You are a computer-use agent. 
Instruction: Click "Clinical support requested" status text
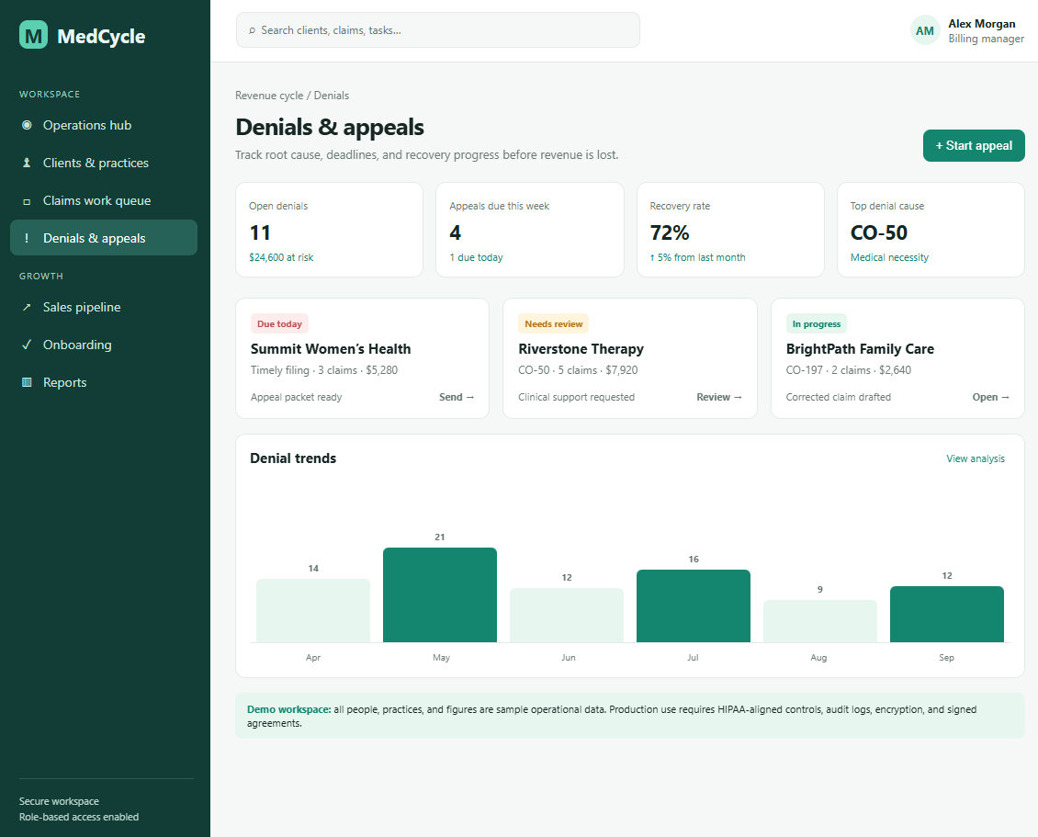[576, 397]
